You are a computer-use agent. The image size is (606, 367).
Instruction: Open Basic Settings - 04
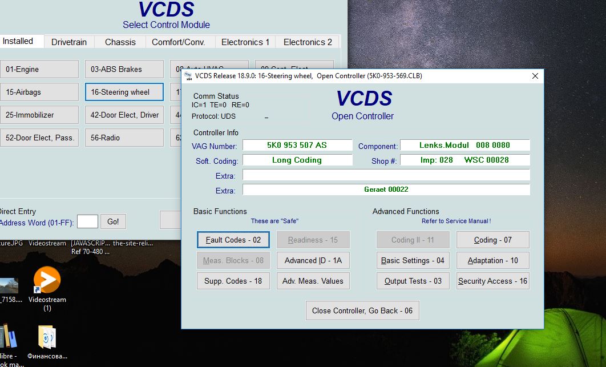[x=413, y=260]
